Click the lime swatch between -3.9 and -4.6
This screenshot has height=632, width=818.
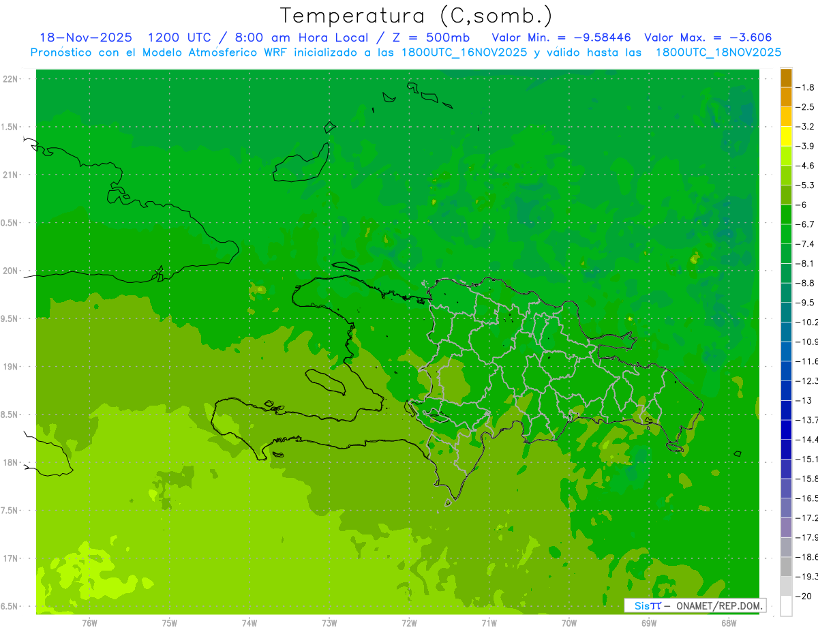[786, 156]
